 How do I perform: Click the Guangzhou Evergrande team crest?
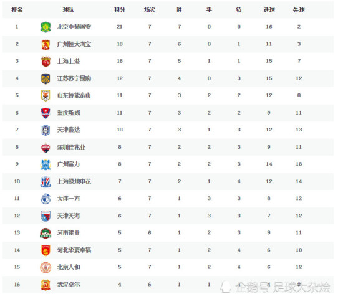pyautogui.click(x=46, y=44)
